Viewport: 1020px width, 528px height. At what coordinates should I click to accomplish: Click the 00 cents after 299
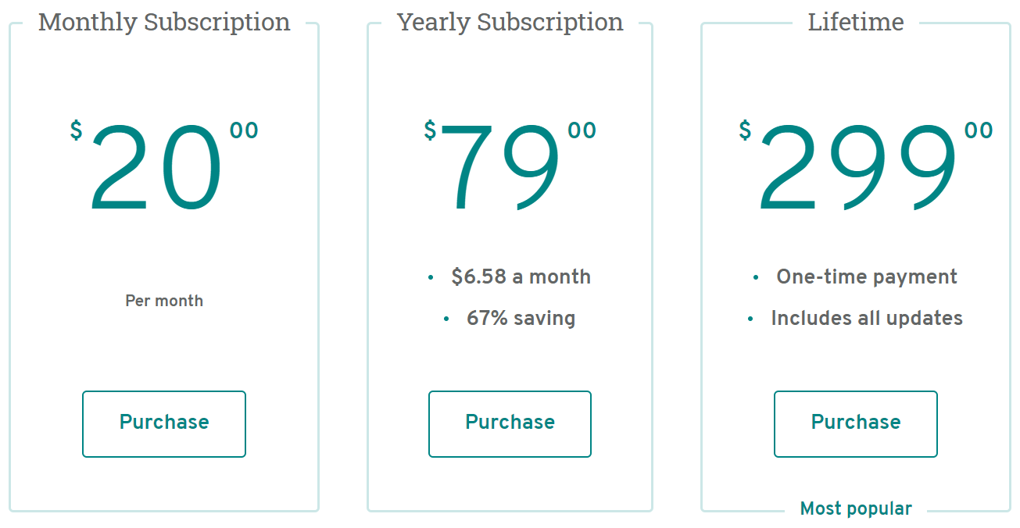point(979,130)
